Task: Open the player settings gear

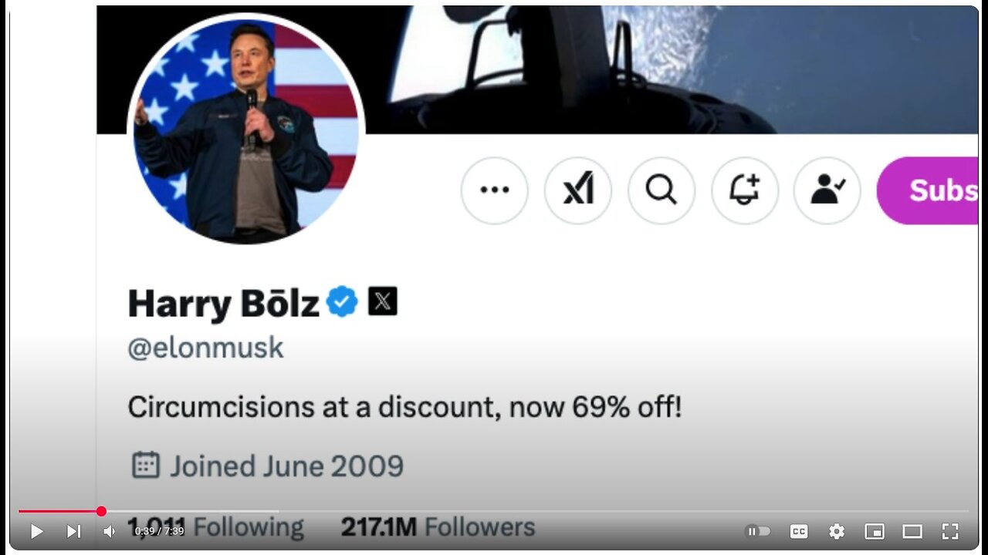Action: (x=837, y=531)
